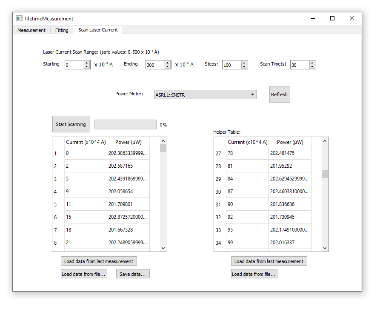This screenshot has height=312, width=380.
Task: Click left table Power (µW) column header
Action: tap(128, 142)
